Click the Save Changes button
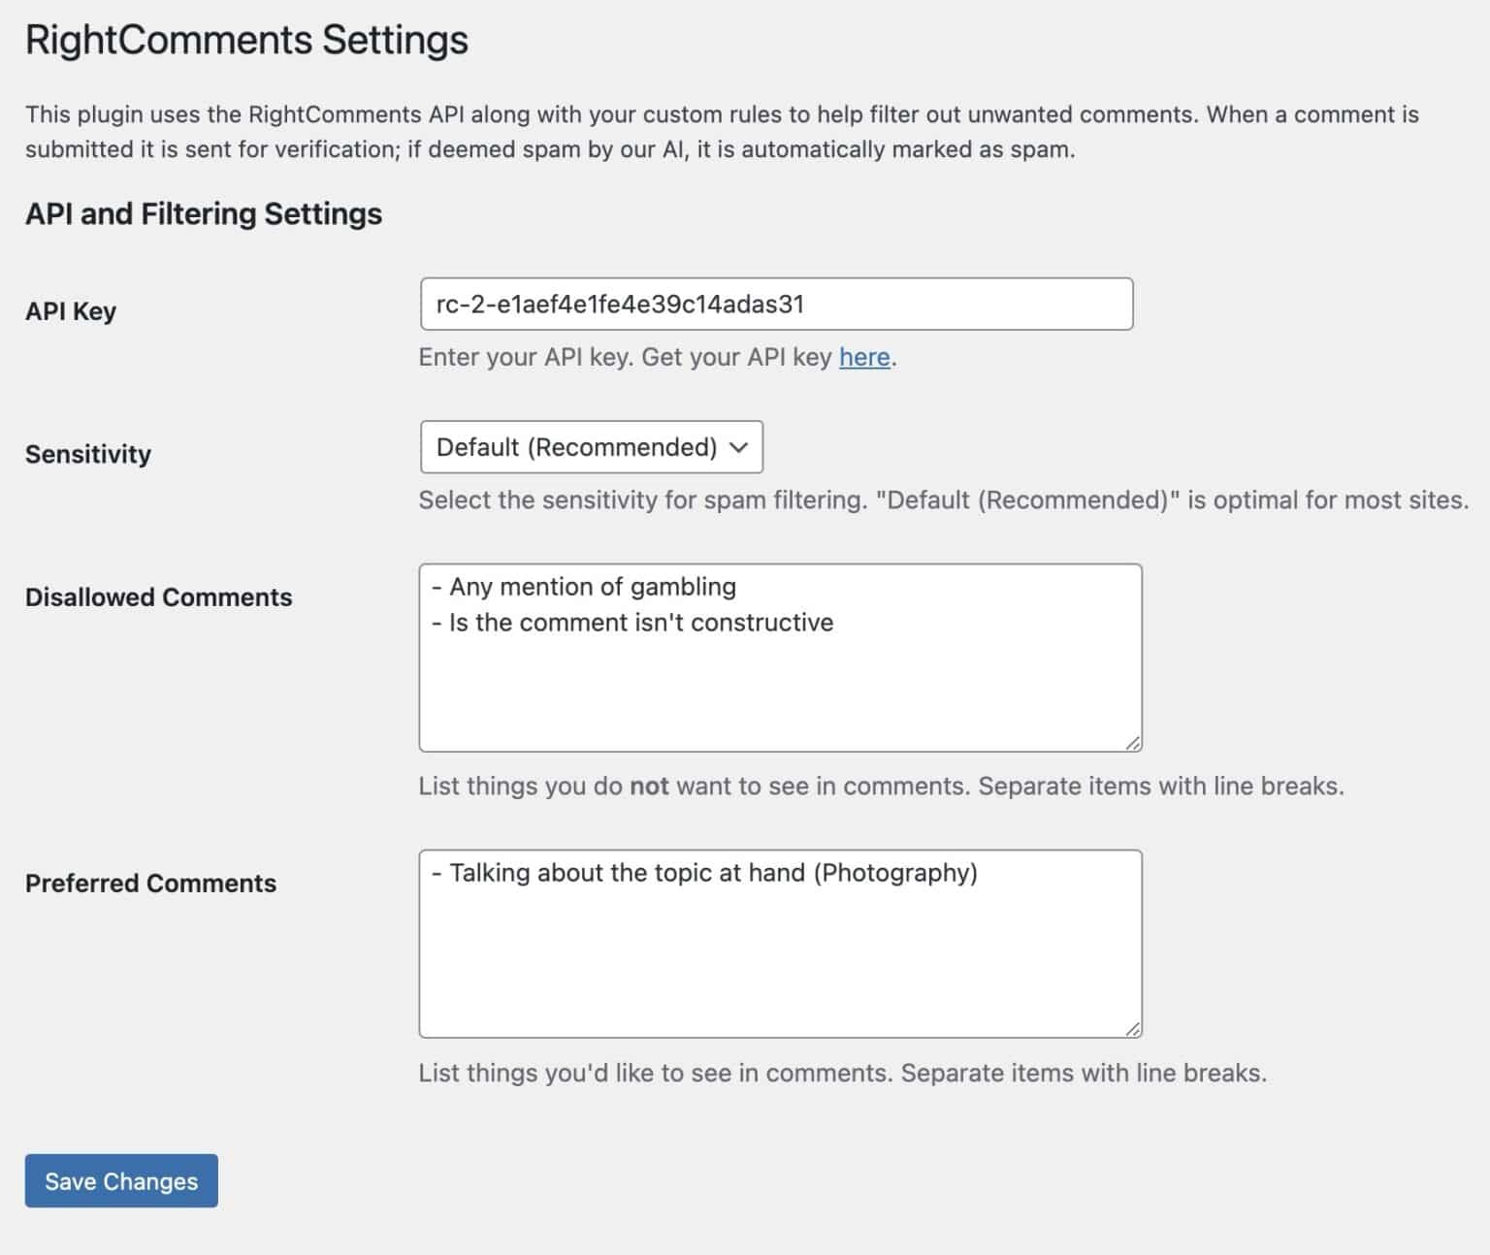Screen dimensions: 1490x1255 [120, 1180]
